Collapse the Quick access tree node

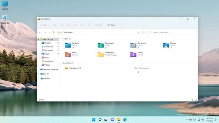pos(39,39)
